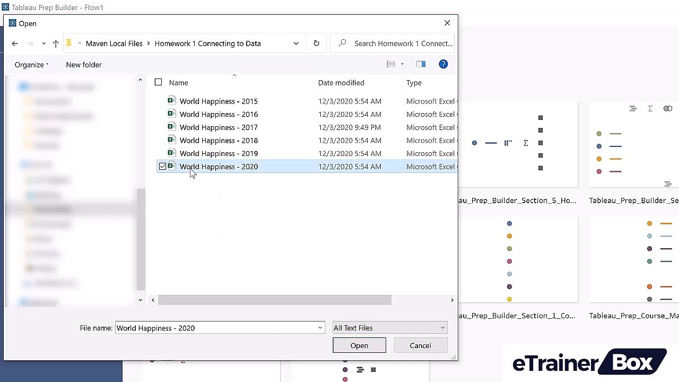
Task: Click date cell 12/3/2020 9:49 PM
Action: pos(350,127)
